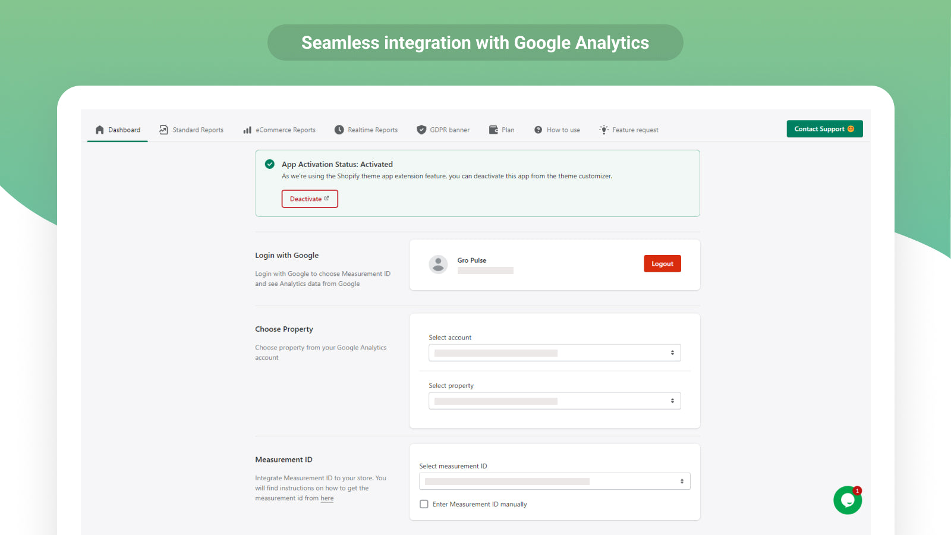Viewport: 951px width, 535px height.
Task: Follow the "here" instructions link
Action: pos(327,499)
